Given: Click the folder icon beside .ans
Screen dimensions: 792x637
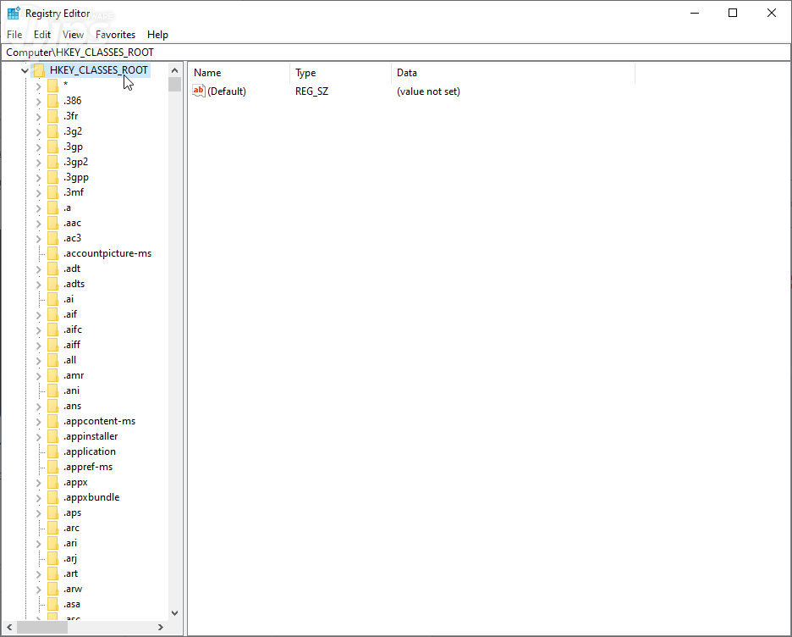Looking at the screenshot, I should (52, 406).
